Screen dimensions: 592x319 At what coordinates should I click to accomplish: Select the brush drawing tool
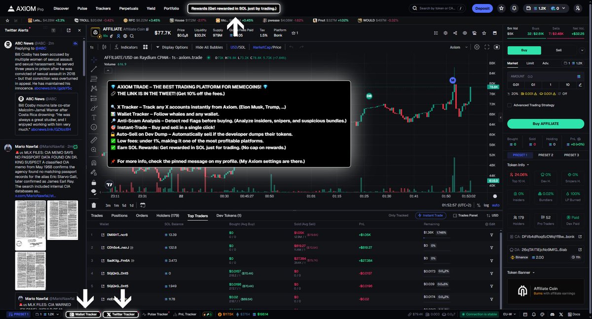point(94,108)
